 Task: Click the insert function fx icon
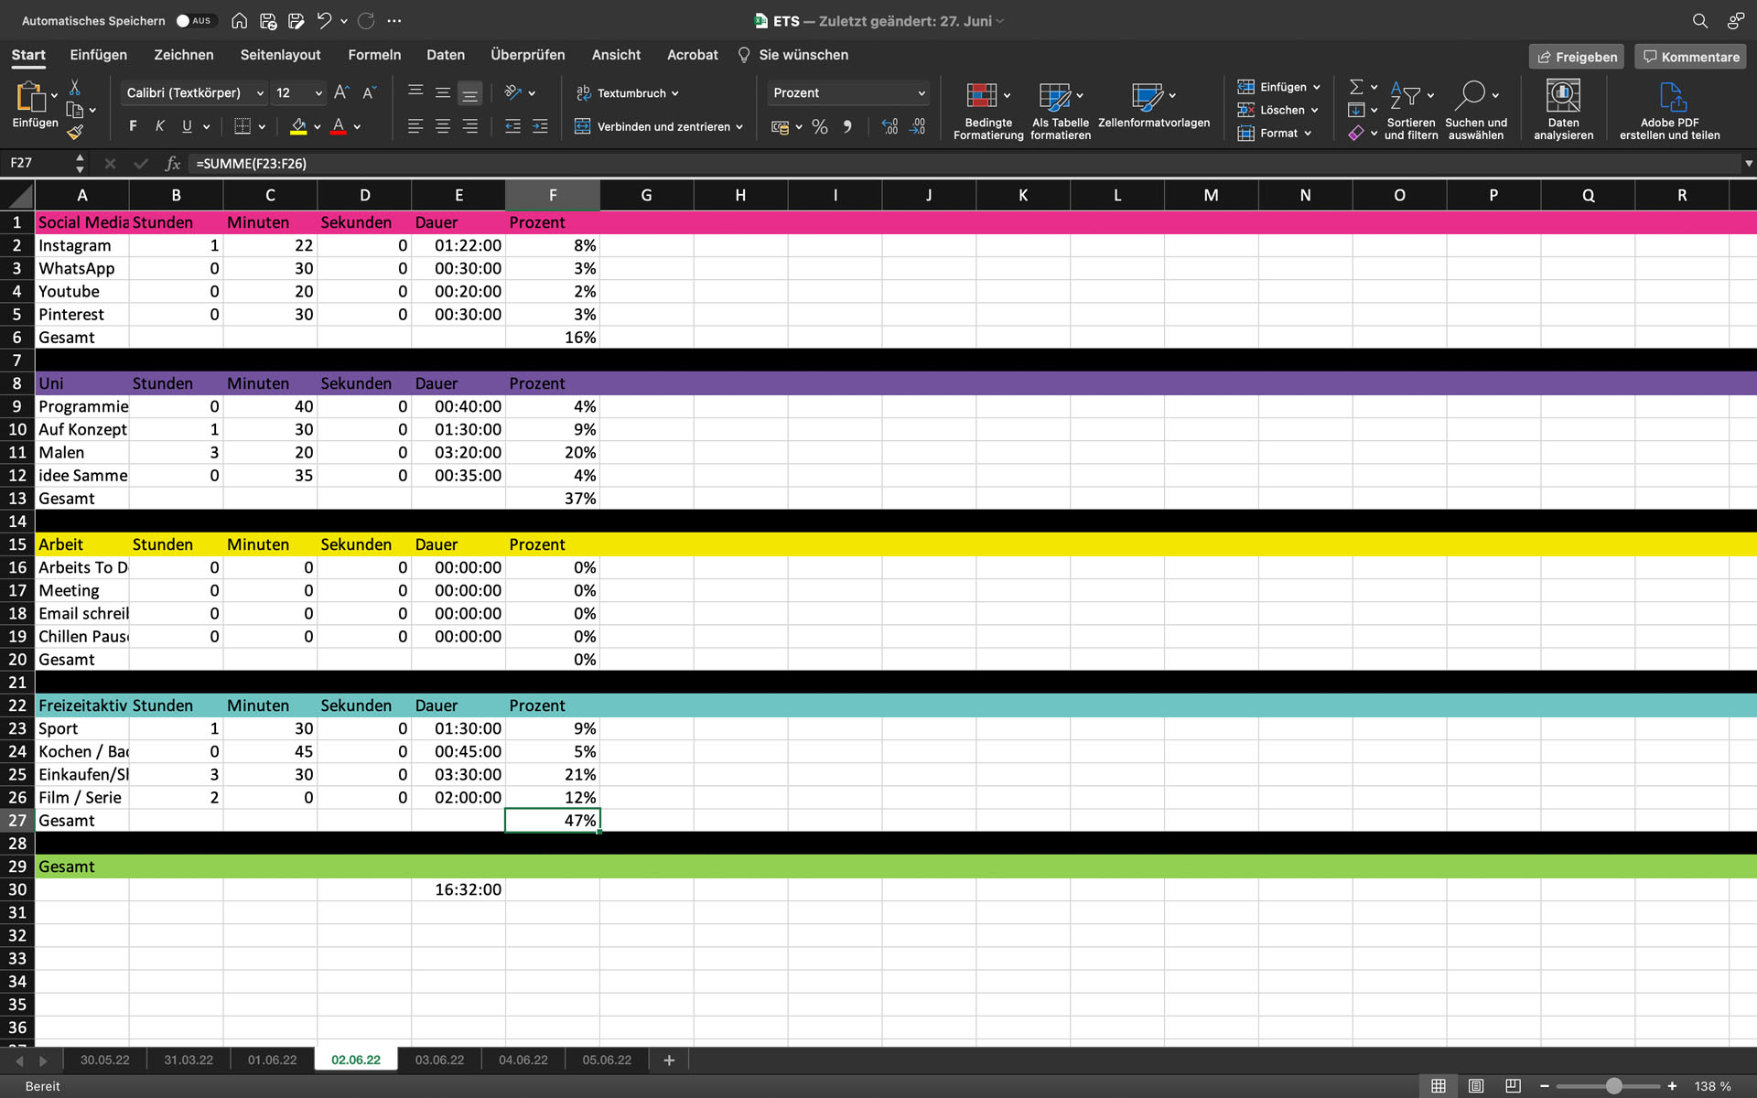[x=171, y=163]
